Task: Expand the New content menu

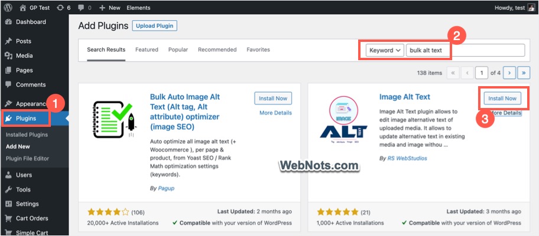Action: point(110,8)
